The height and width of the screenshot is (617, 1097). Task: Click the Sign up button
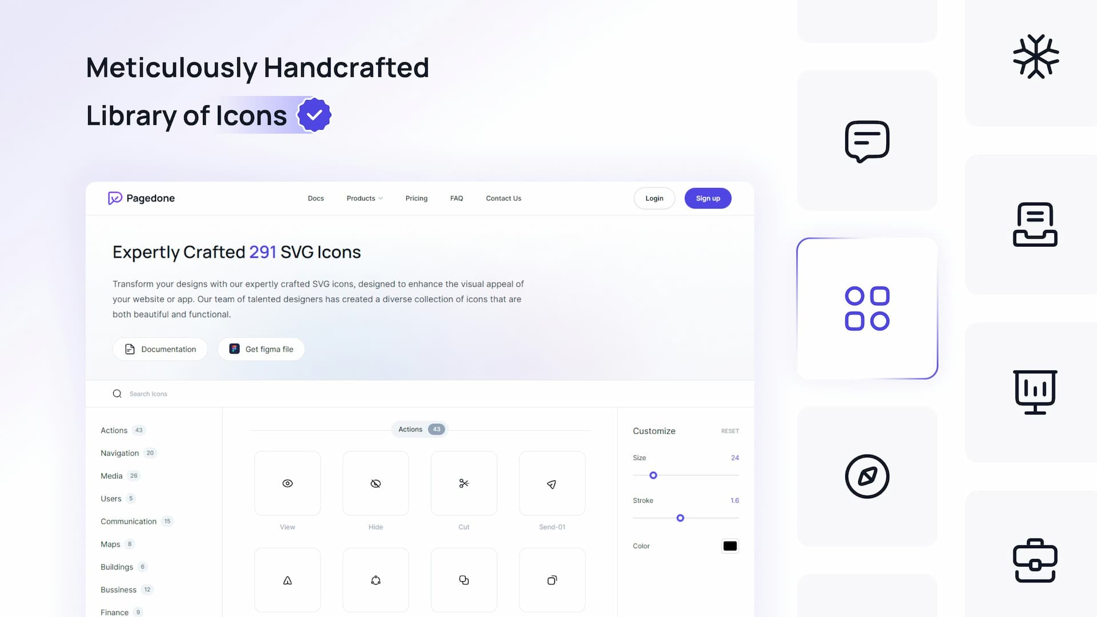[707, 198]
